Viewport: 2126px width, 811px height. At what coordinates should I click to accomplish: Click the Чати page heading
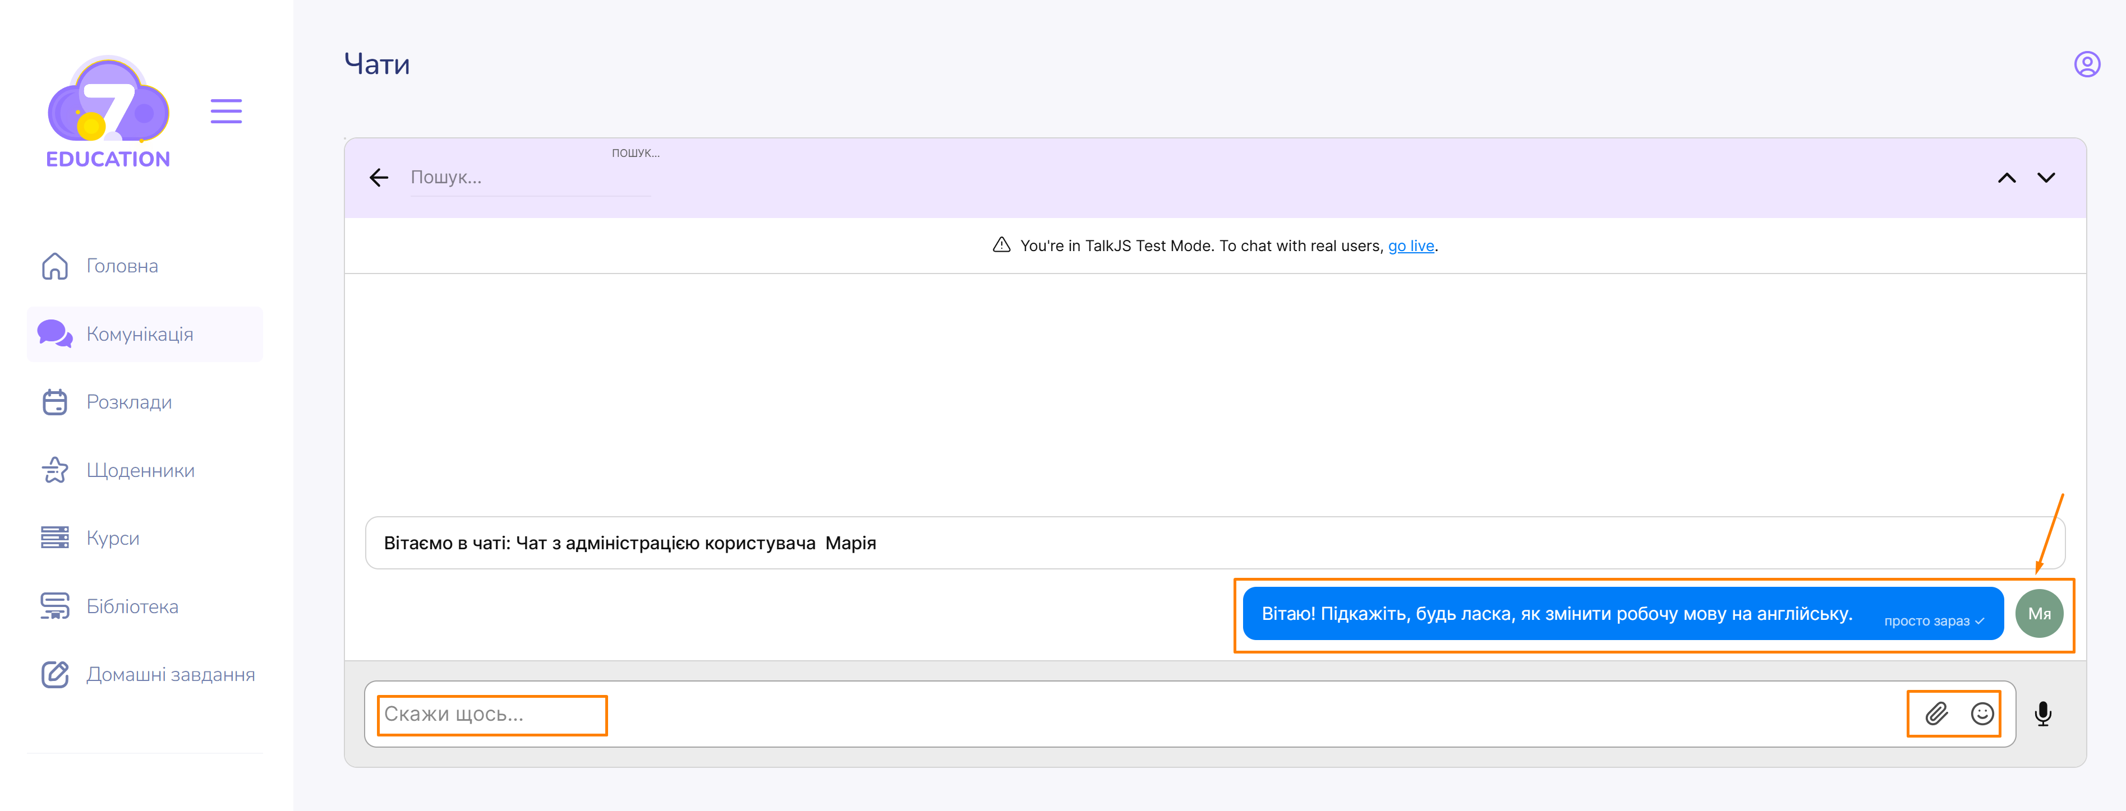click(377, 64)
